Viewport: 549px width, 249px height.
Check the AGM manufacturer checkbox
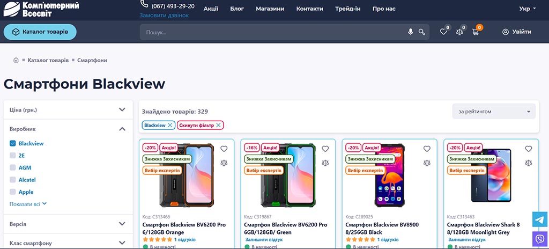pyautogui.click(x=13, y=167)
